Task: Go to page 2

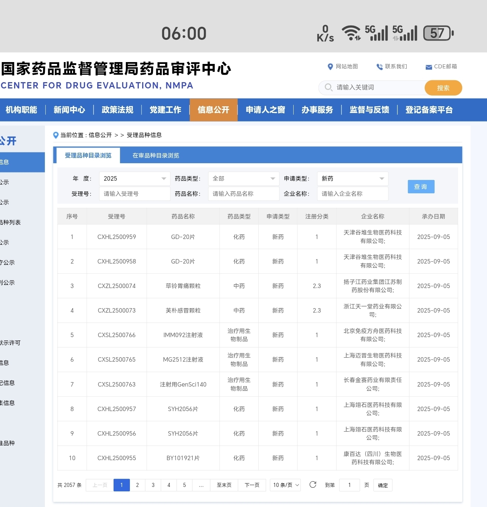Action: (x=137, y=485)
